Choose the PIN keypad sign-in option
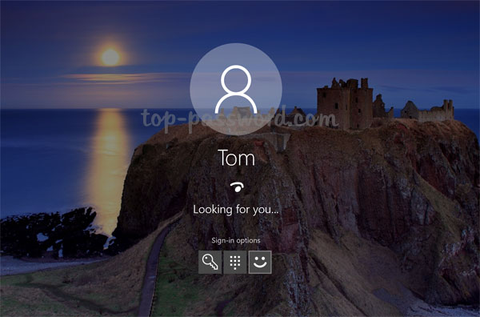 click(x=234, y=263)
